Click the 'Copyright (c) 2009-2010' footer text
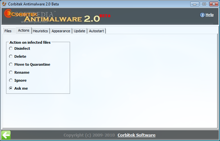Screen dimensions: 220x141 click(x=89, y=135)
